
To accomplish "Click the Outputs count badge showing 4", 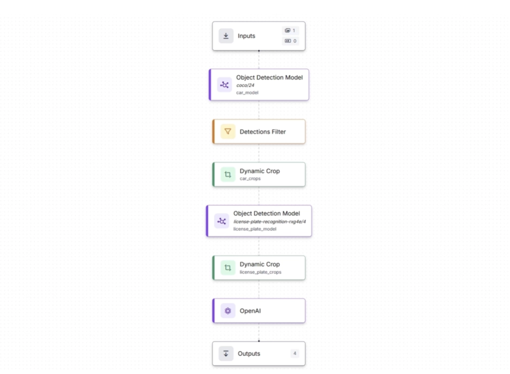I will [x=295, y=353].
